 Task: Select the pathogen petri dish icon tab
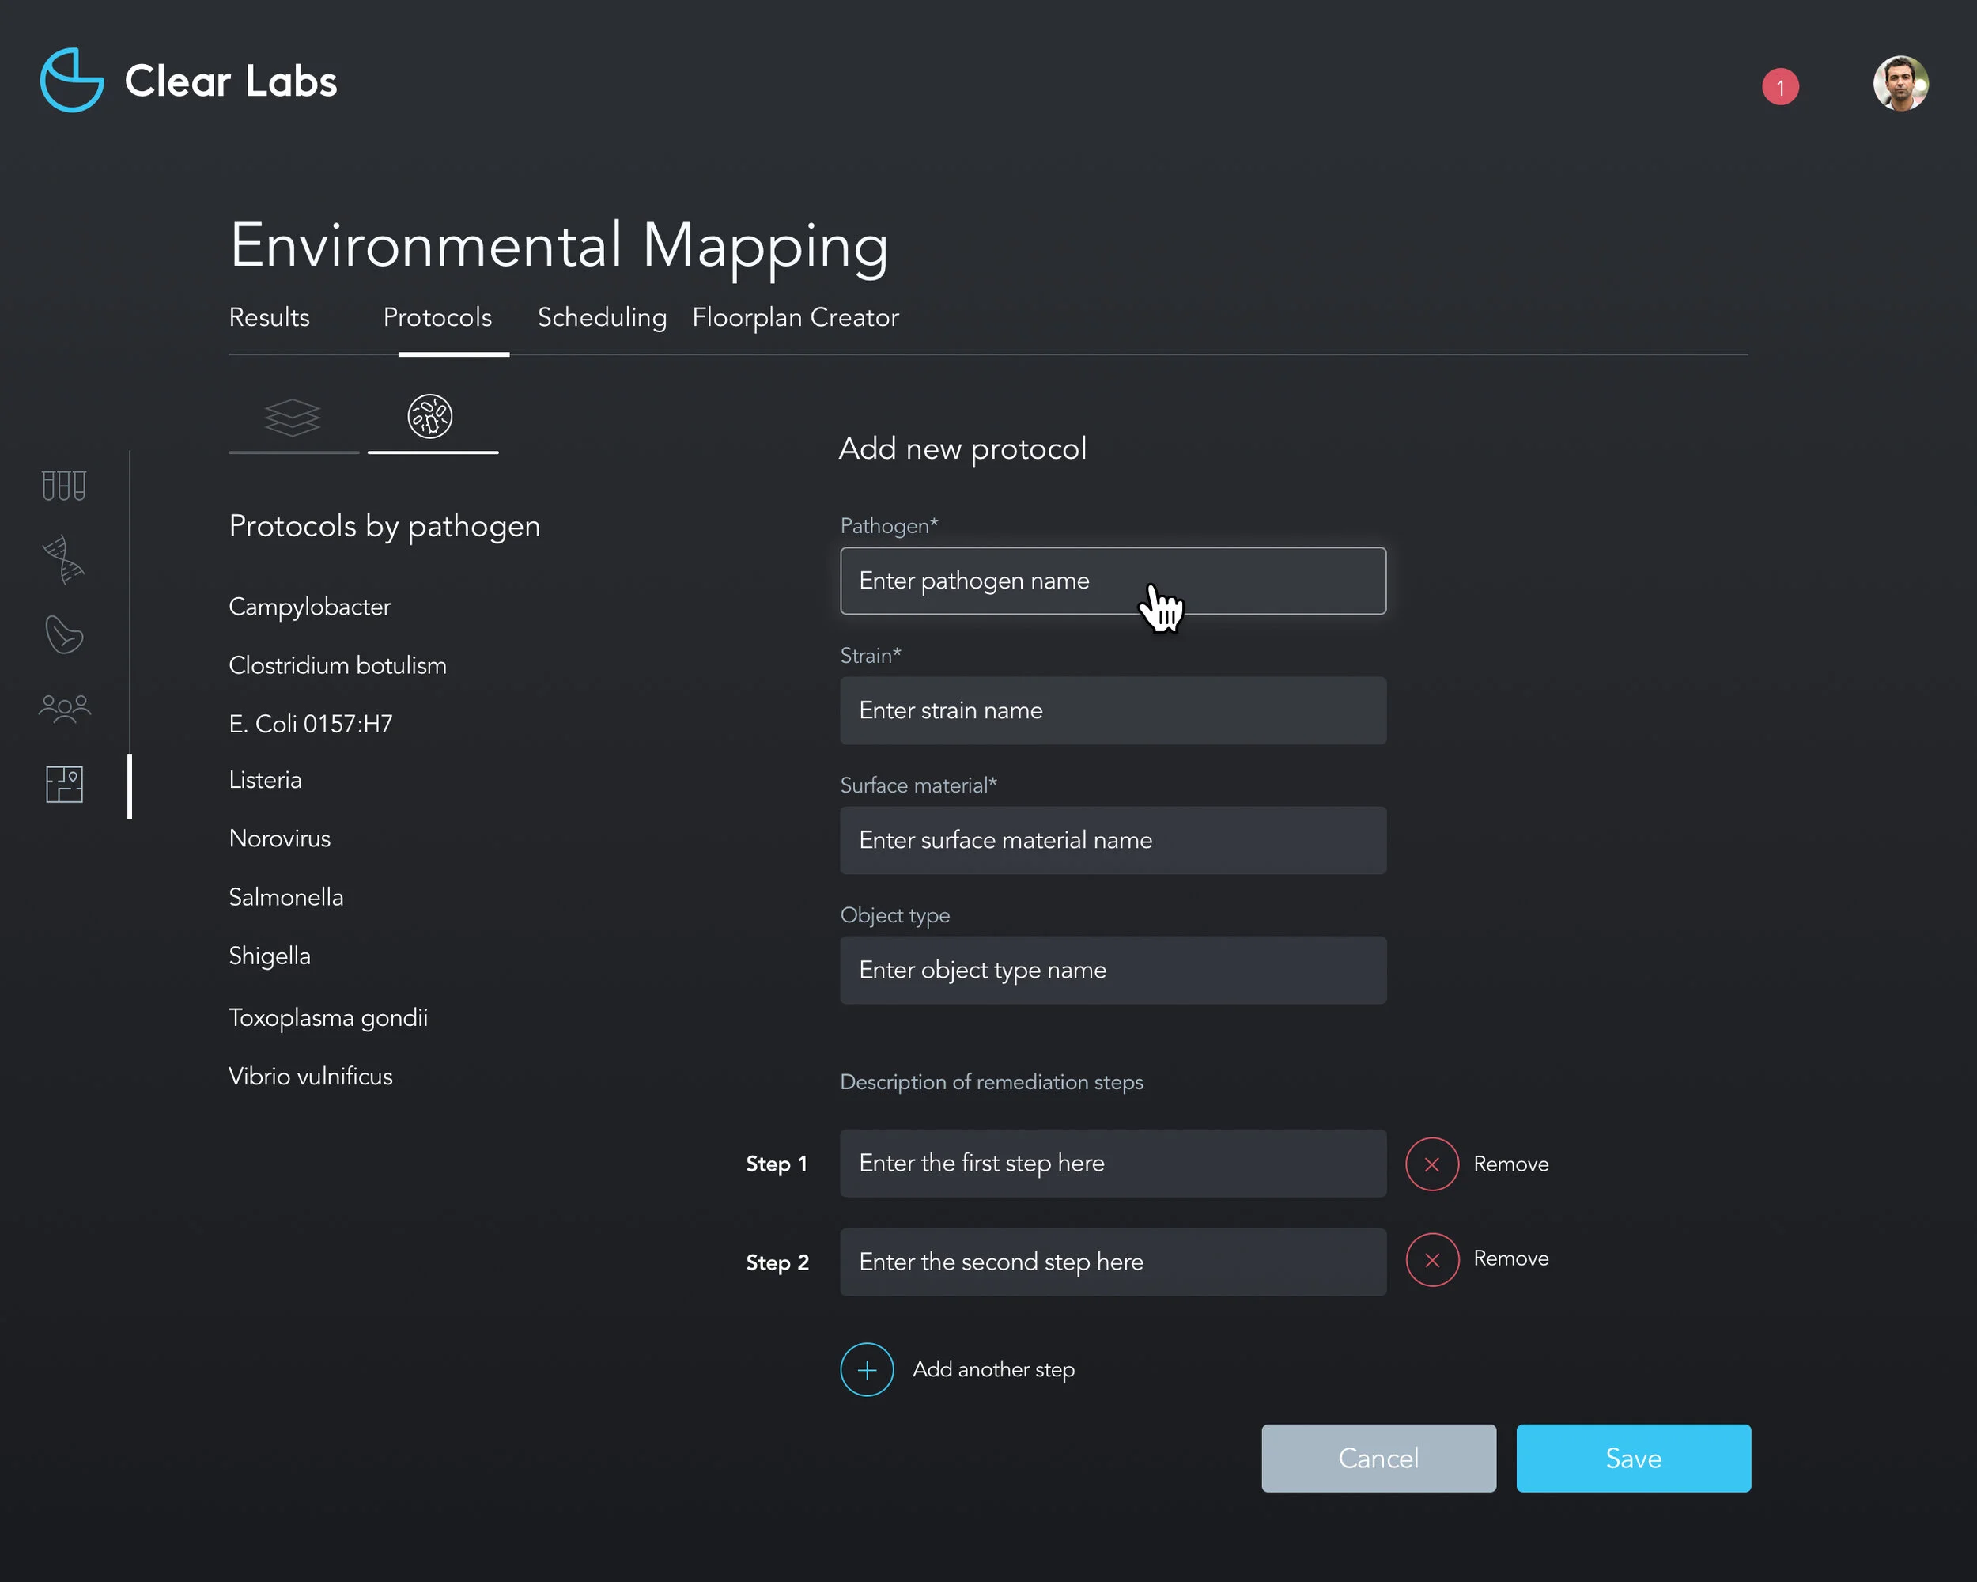click(x=430, y=418)
